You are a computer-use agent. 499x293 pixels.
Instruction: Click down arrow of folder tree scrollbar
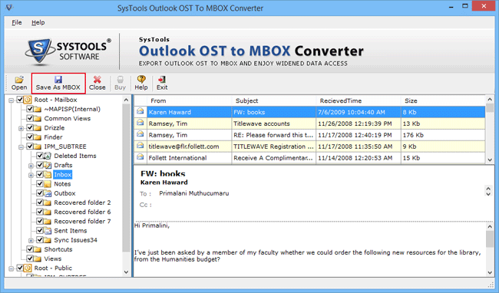126,272
